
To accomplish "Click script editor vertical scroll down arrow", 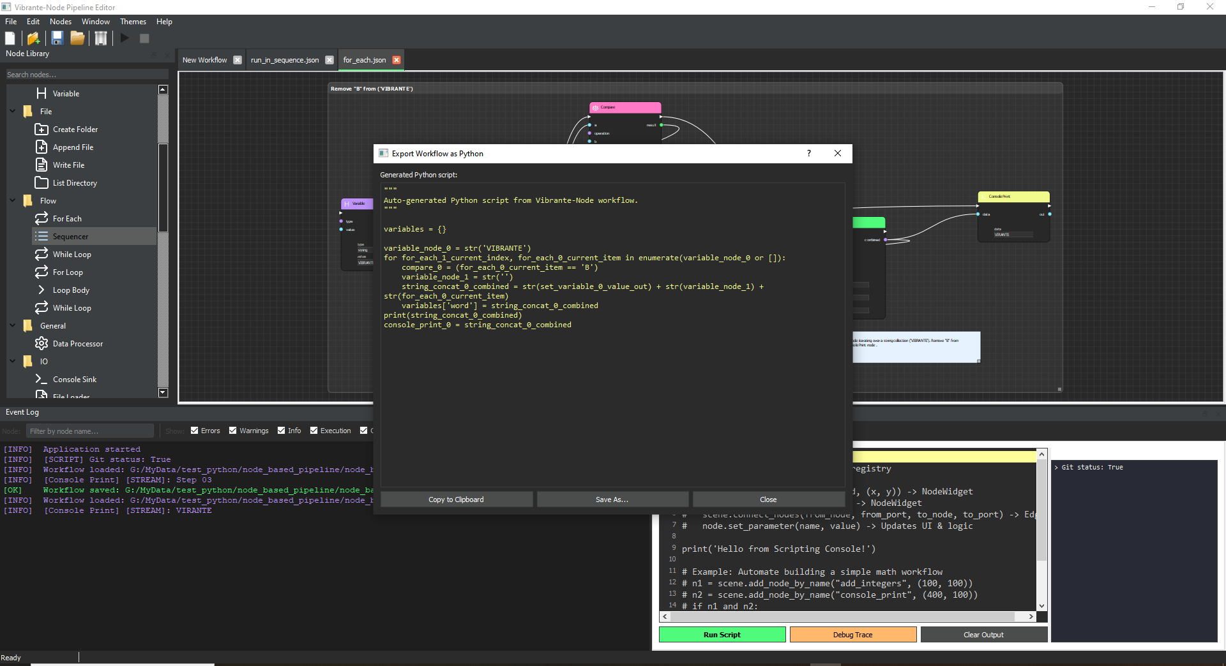I will 1042,606.
